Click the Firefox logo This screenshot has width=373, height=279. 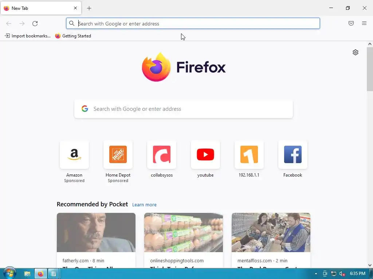184,67
